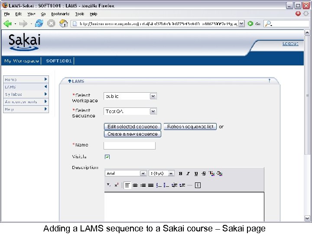Apply subscript formatting
312x234 pixels.
[108, 185]
